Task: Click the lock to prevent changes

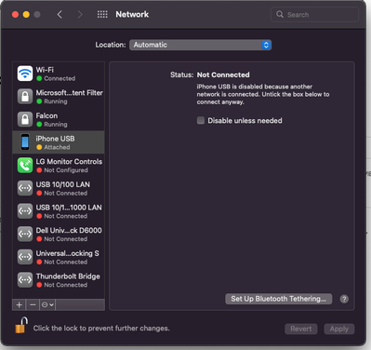Action: [x=21, y=325]
